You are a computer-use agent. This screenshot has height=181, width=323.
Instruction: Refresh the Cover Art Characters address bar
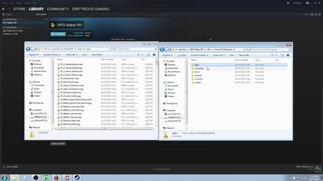(x=248, y=49)
